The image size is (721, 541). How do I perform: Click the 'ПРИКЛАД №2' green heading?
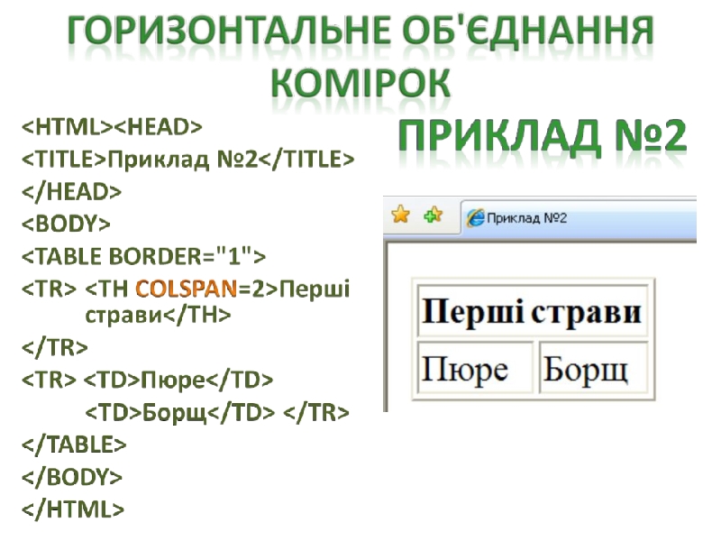(x=543, y=136)
